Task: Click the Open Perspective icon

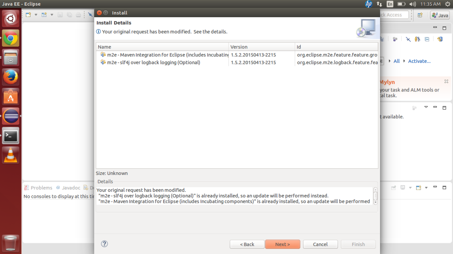Action: pyautogui.click(x=420, y=15)
